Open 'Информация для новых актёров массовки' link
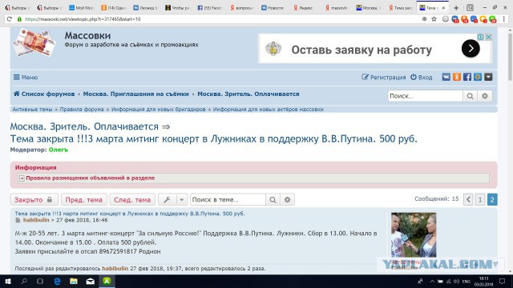The height and width of the screenshot is (288, 513). click(x=269, y=109)
